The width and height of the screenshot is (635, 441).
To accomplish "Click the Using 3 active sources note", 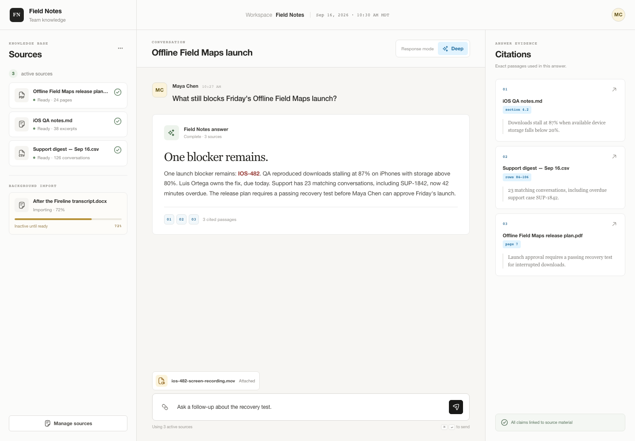I will [172, 427].
